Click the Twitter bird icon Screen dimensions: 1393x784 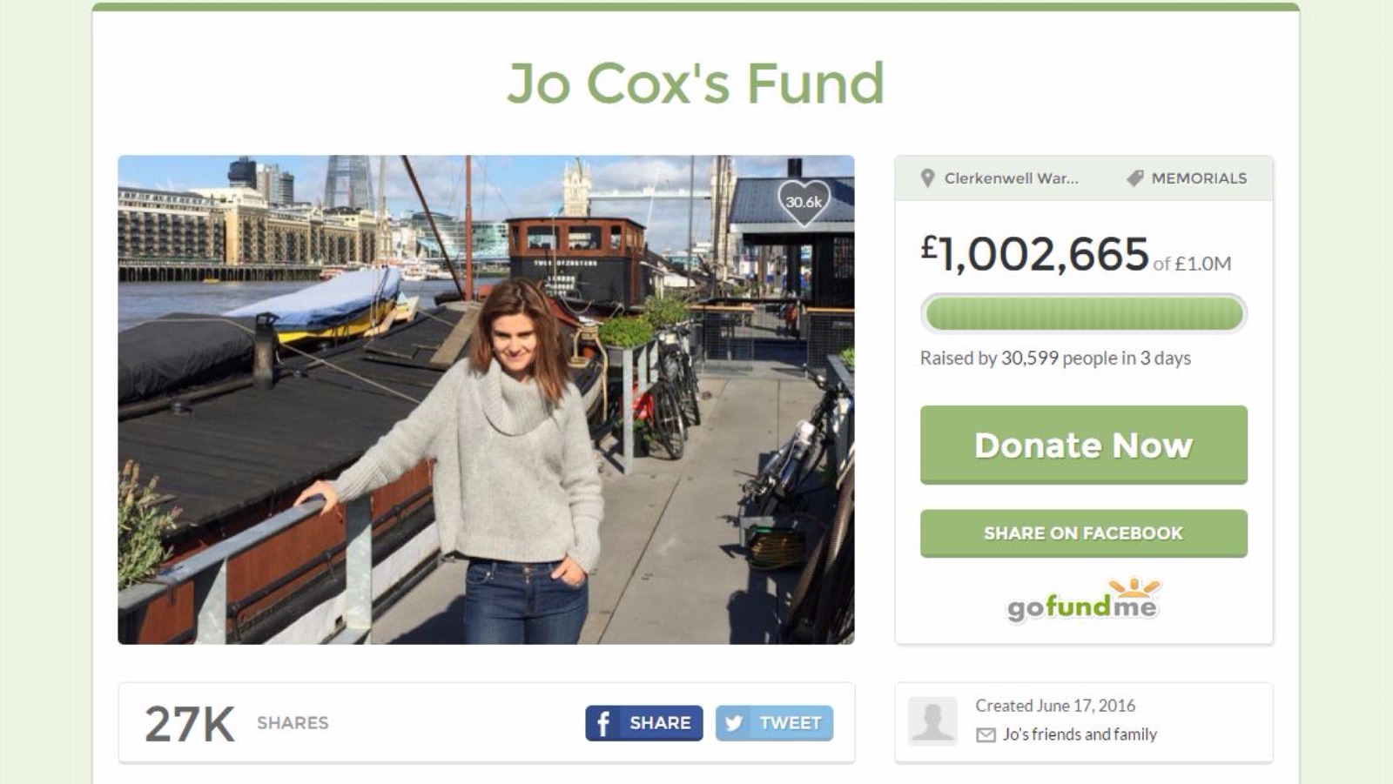735,723
